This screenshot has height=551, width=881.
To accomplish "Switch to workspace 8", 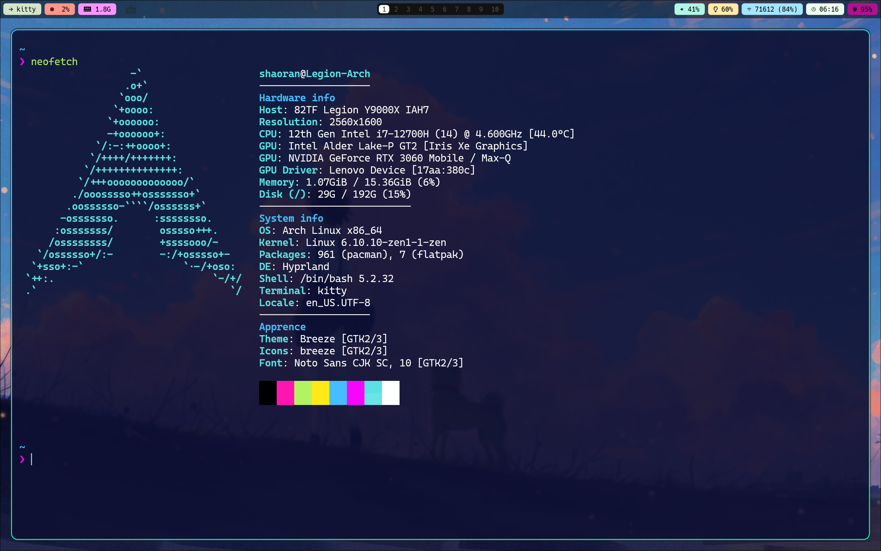I will click(468, 9).
